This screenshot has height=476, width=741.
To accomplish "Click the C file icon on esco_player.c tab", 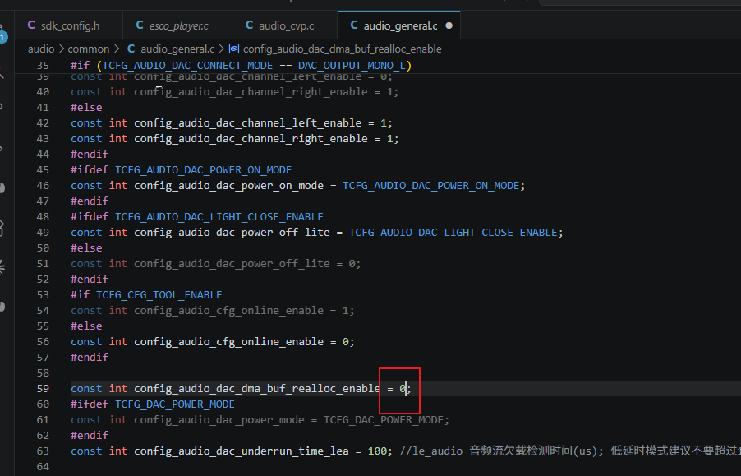I will click(140, 25).
